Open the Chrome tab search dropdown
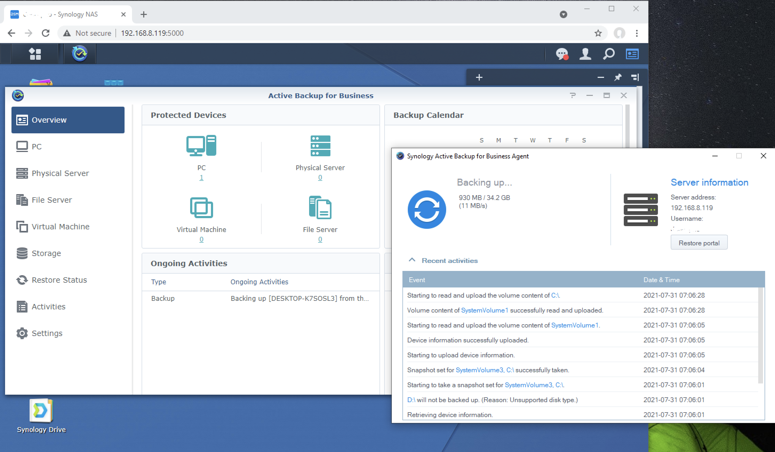 [564, 14]
